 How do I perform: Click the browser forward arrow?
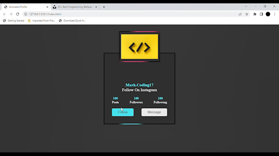coord(11,14)
